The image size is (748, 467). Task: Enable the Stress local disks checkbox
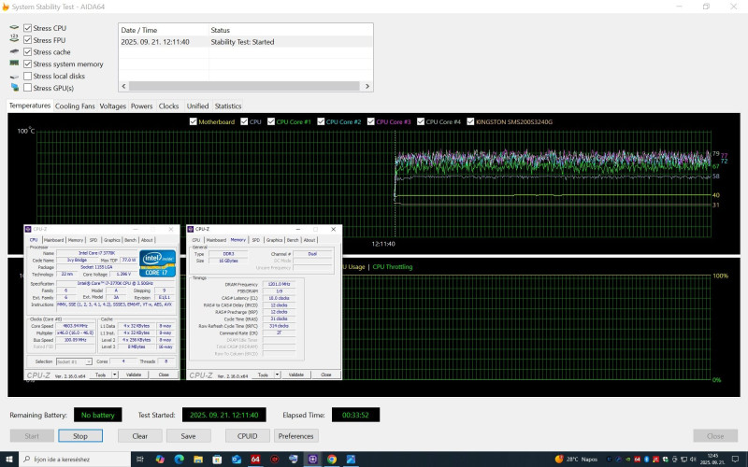(28, 76)
